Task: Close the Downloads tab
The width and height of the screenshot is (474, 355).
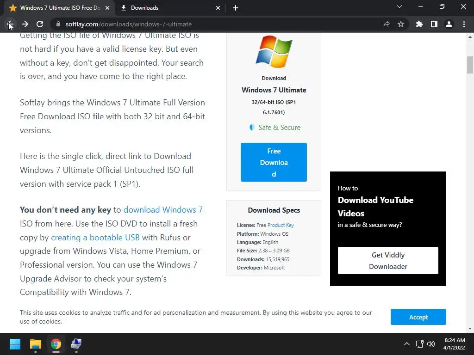Action: coord(218,8)
